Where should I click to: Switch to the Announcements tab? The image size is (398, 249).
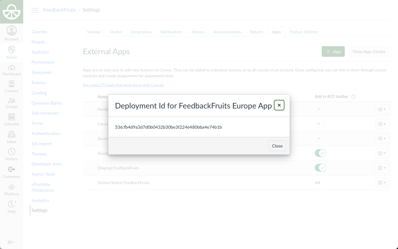click(227, 32)
